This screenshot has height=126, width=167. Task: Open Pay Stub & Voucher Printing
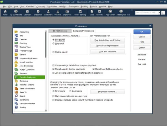point(107,40)
